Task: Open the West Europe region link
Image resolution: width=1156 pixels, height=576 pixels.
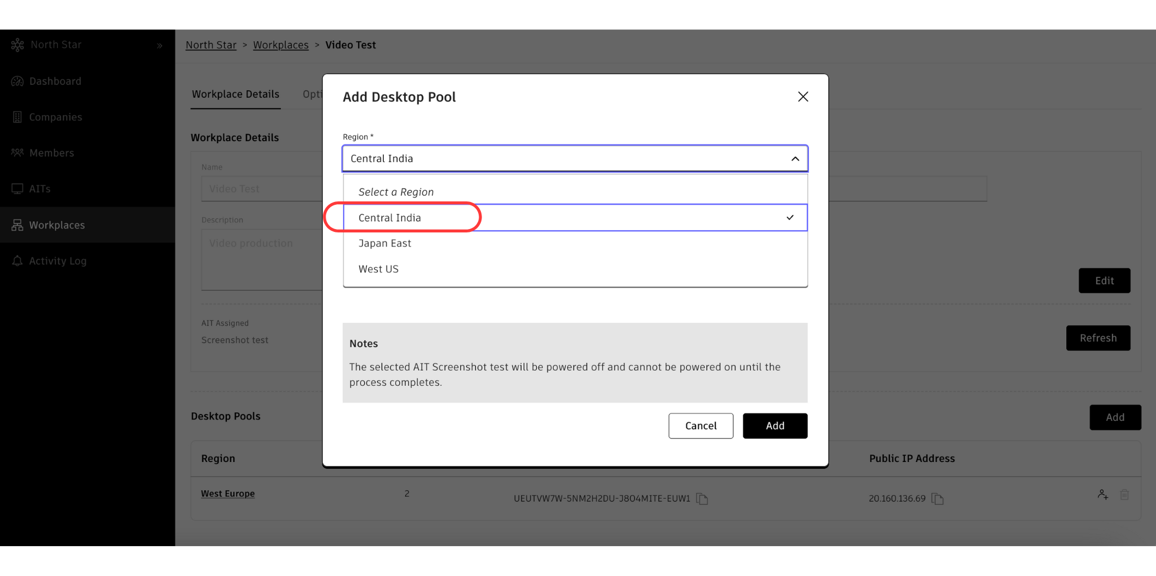Action: click(228, 494)
